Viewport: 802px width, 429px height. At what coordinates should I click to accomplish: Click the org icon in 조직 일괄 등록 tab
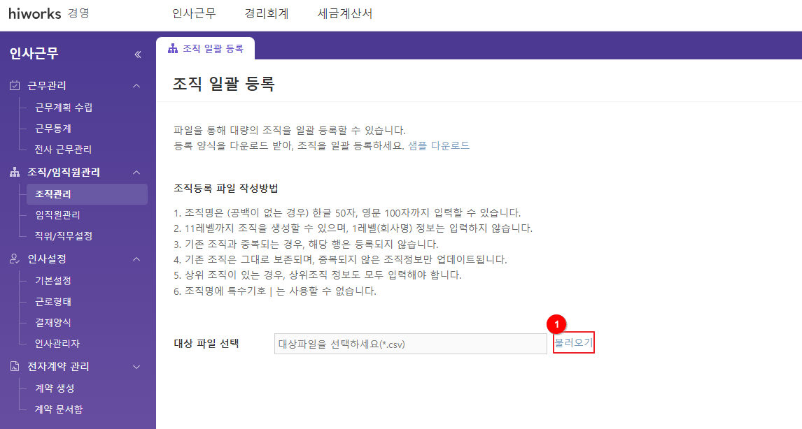[173, 48]
